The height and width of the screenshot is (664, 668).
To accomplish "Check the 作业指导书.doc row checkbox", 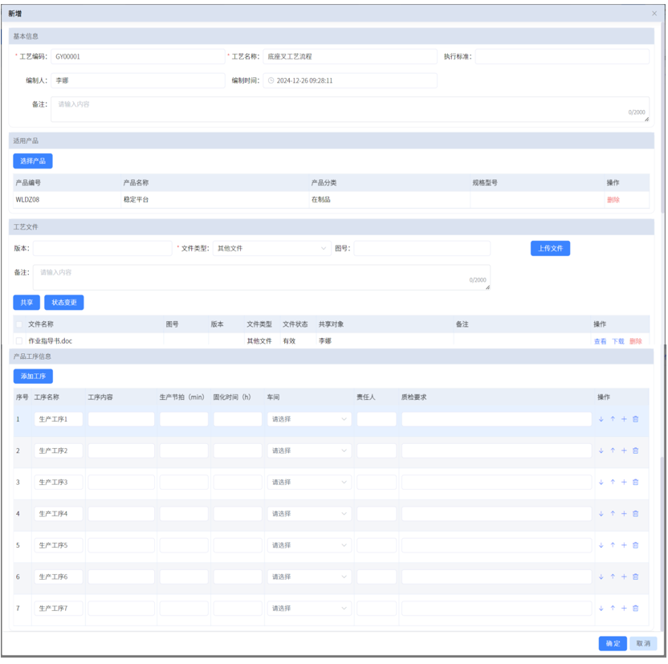I will tap(19, 340).
